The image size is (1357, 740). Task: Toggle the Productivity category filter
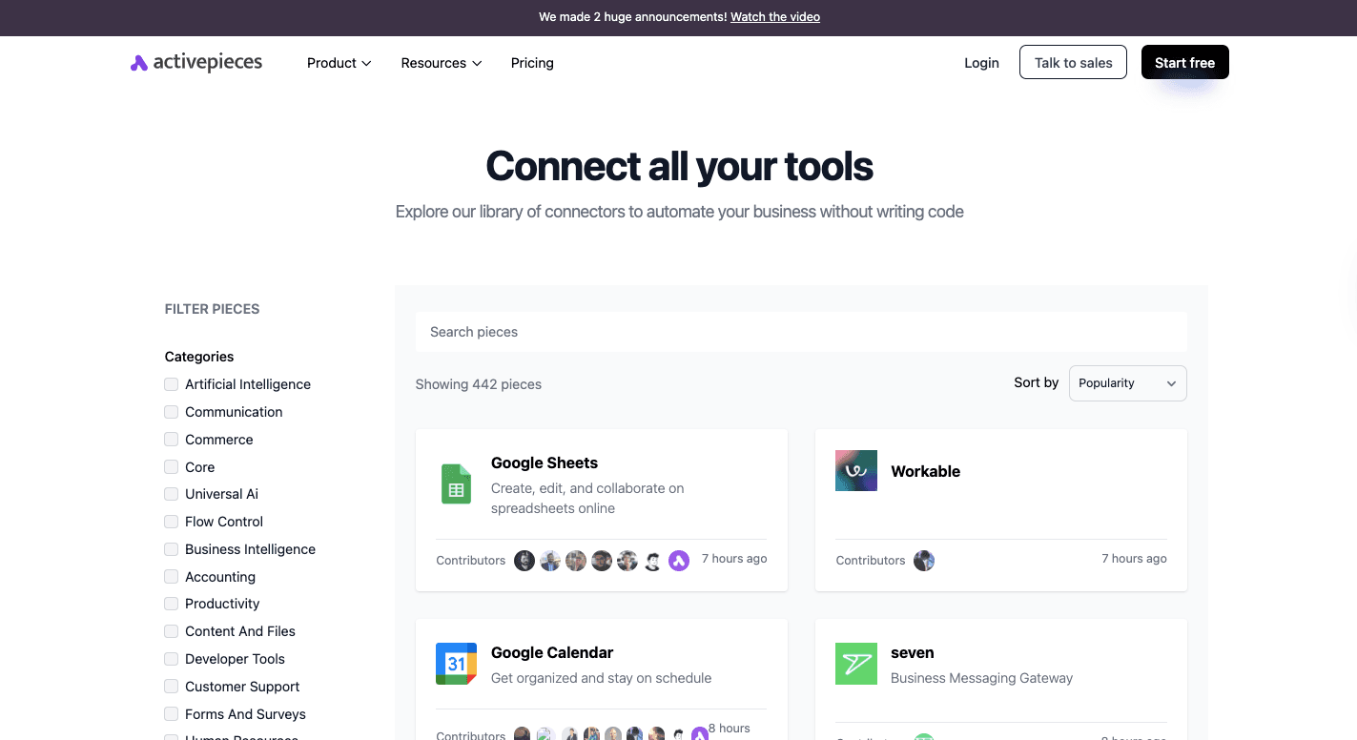click(x=172, y=604)
